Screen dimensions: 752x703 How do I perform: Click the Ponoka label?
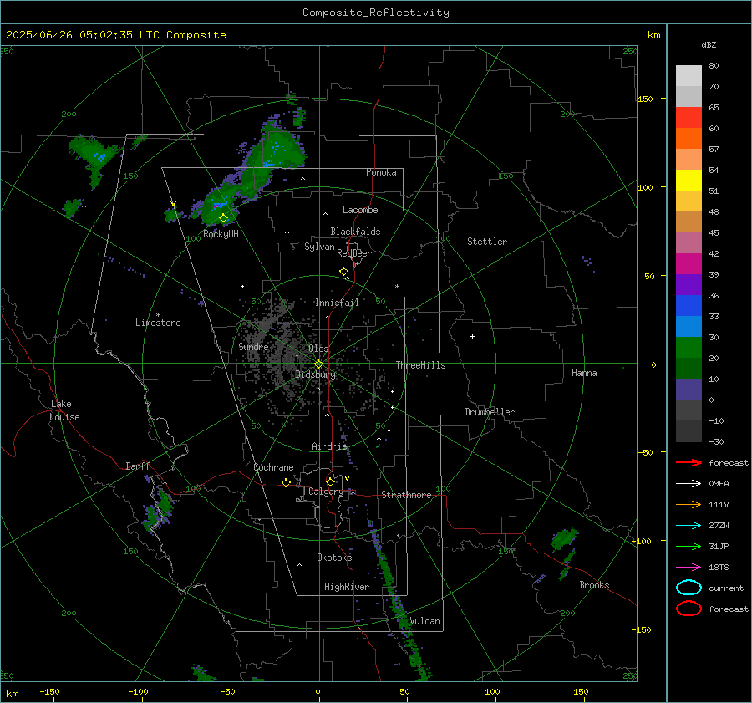tap(381, 172)
